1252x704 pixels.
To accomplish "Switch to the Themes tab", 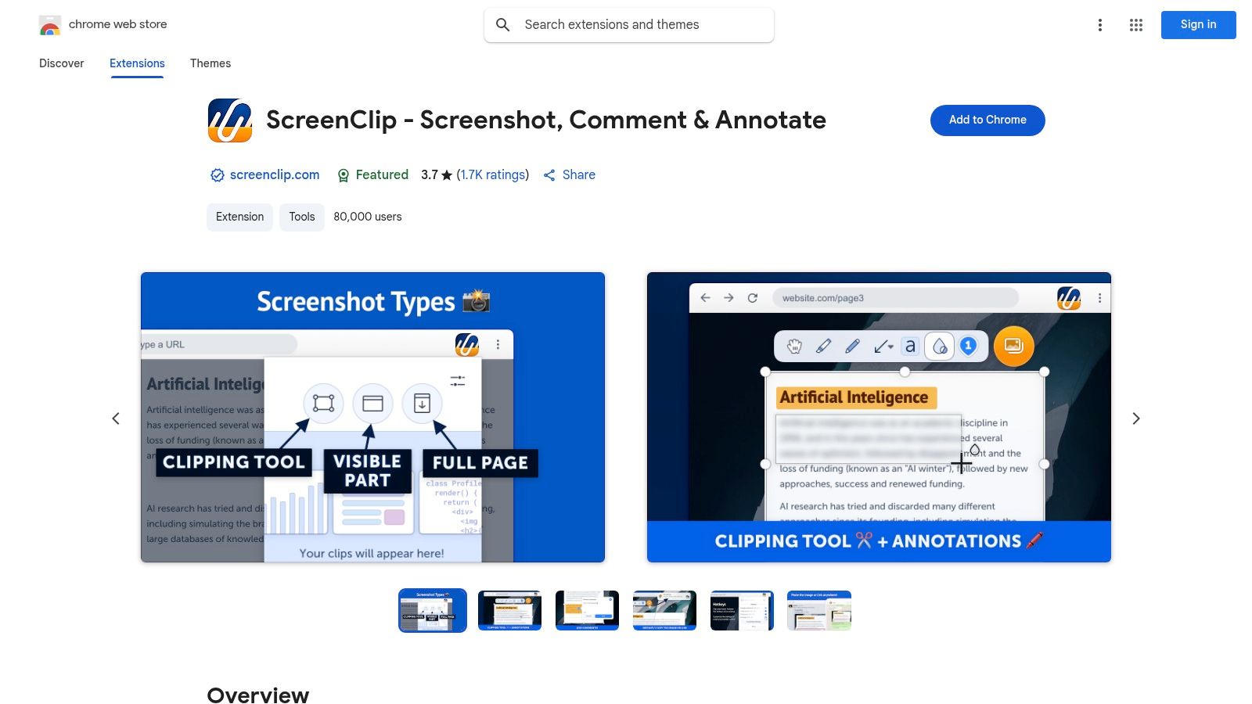I will 210,63.
